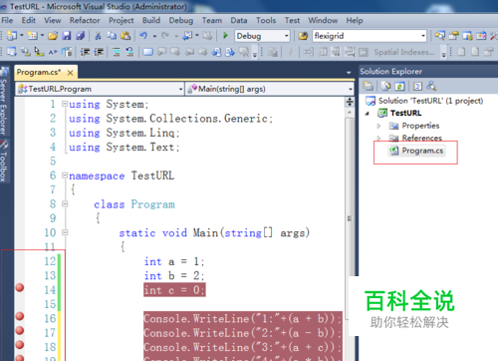Click View Code icon in Solution Explorer
This screenshot has width=498, height=361.
(417, 86)
